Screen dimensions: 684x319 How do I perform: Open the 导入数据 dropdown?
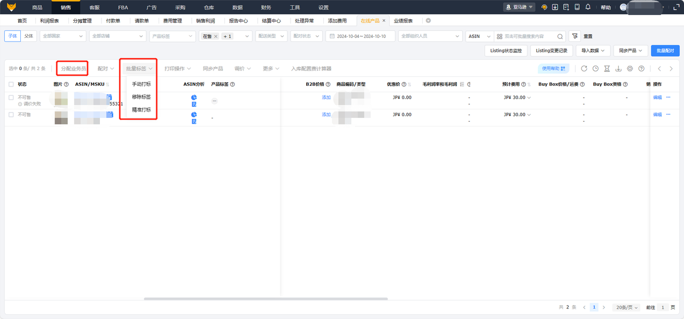click(x=593, y=51)
